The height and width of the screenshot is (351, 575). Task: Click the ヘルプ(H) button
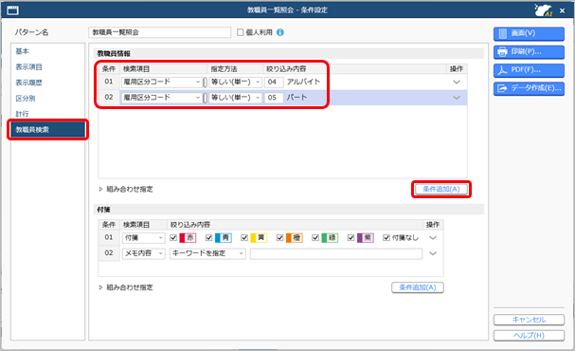(529, 336)
